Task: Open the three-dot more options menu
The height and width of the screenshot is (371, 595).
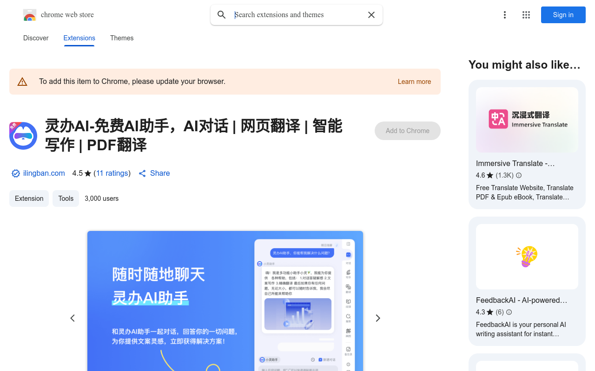Action: [x=505, y=15]
